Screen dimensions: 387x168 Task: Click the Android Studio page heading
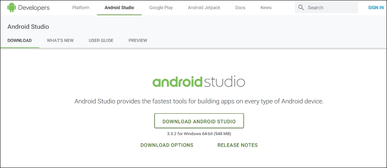click(28, 27)
